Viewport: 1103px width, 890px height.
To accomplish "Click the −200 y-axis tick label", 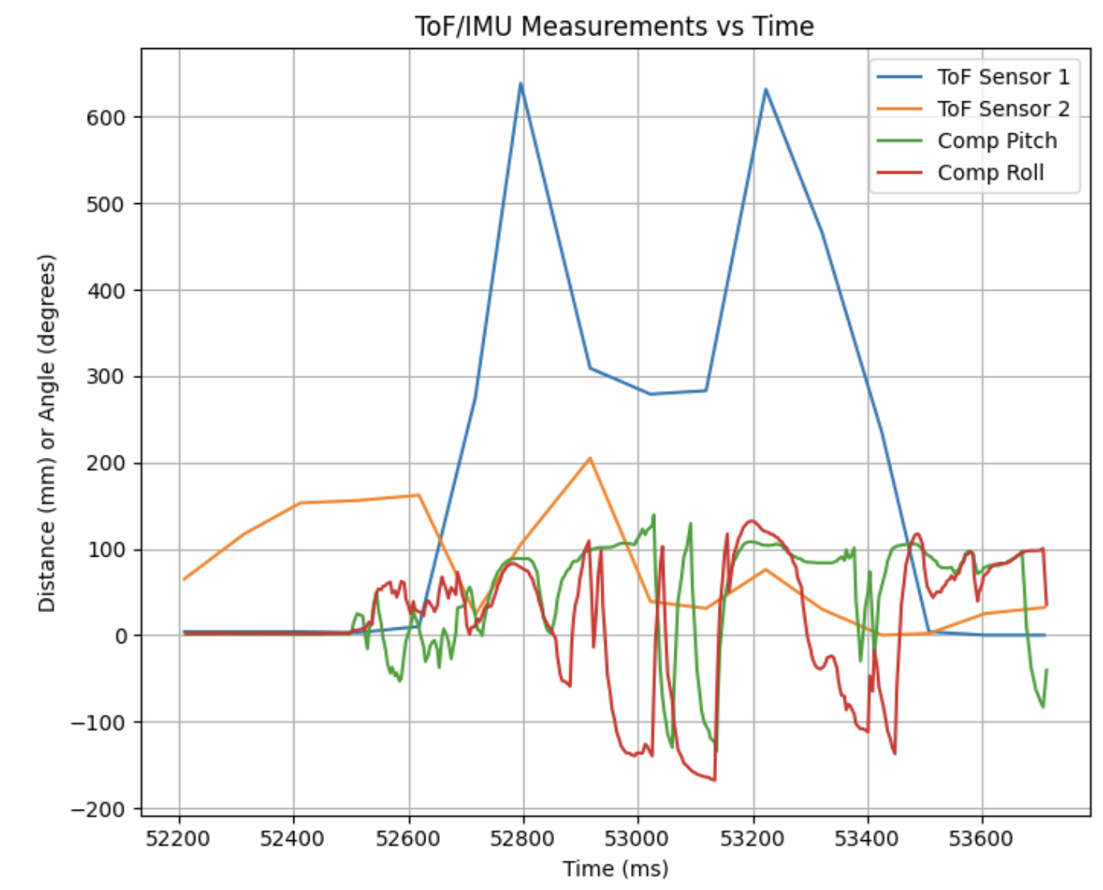I will (x=99, y=810).
